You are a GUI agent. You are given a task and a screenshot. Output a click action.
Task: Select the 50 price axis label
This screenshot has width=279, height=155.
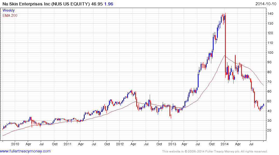point(269,101)
